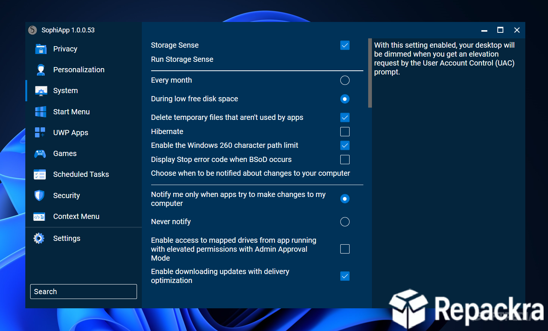Minimize the SophiApp window
This screenshot has height=331, width=548.
click(x=484, y=30)
